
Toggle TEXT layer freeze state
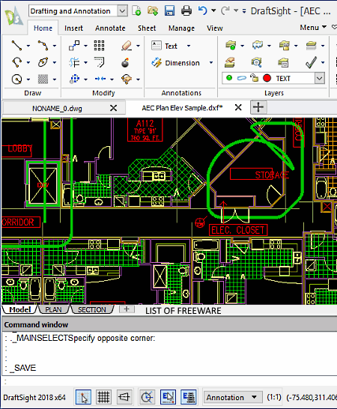[x=242, y=78]
